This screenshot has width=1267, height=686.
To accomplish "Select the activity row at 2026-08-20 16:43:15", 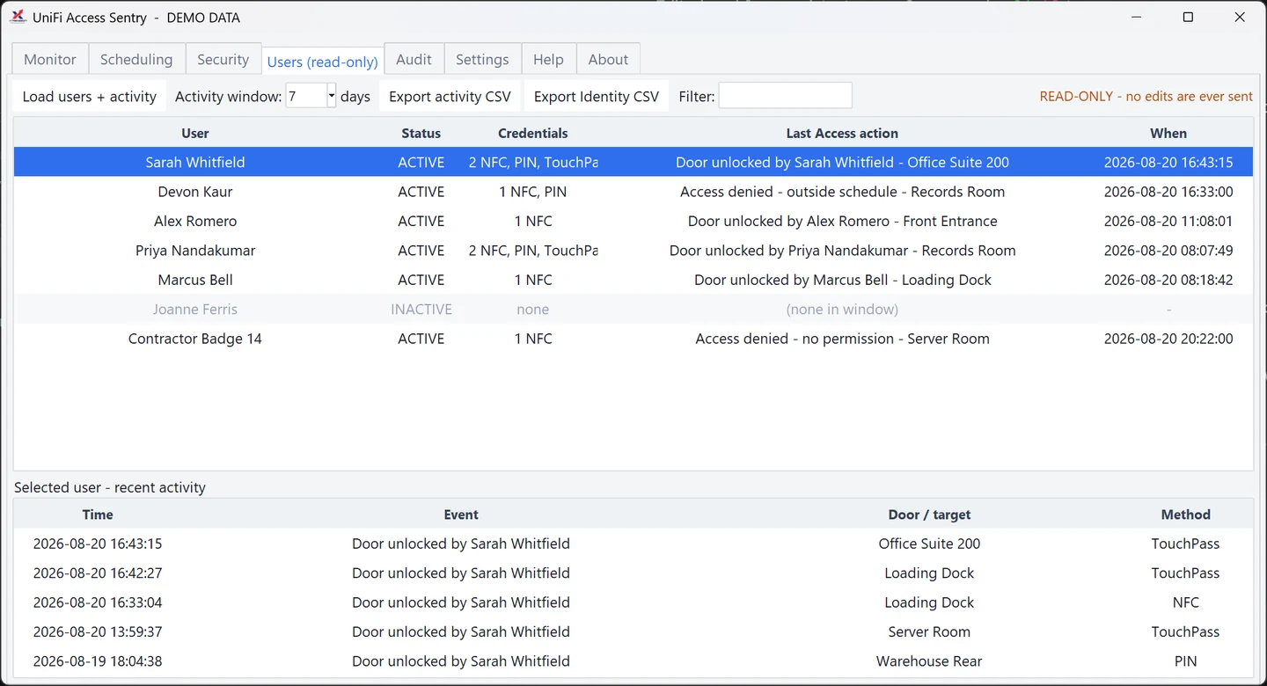I will click(x=633, y=544).
